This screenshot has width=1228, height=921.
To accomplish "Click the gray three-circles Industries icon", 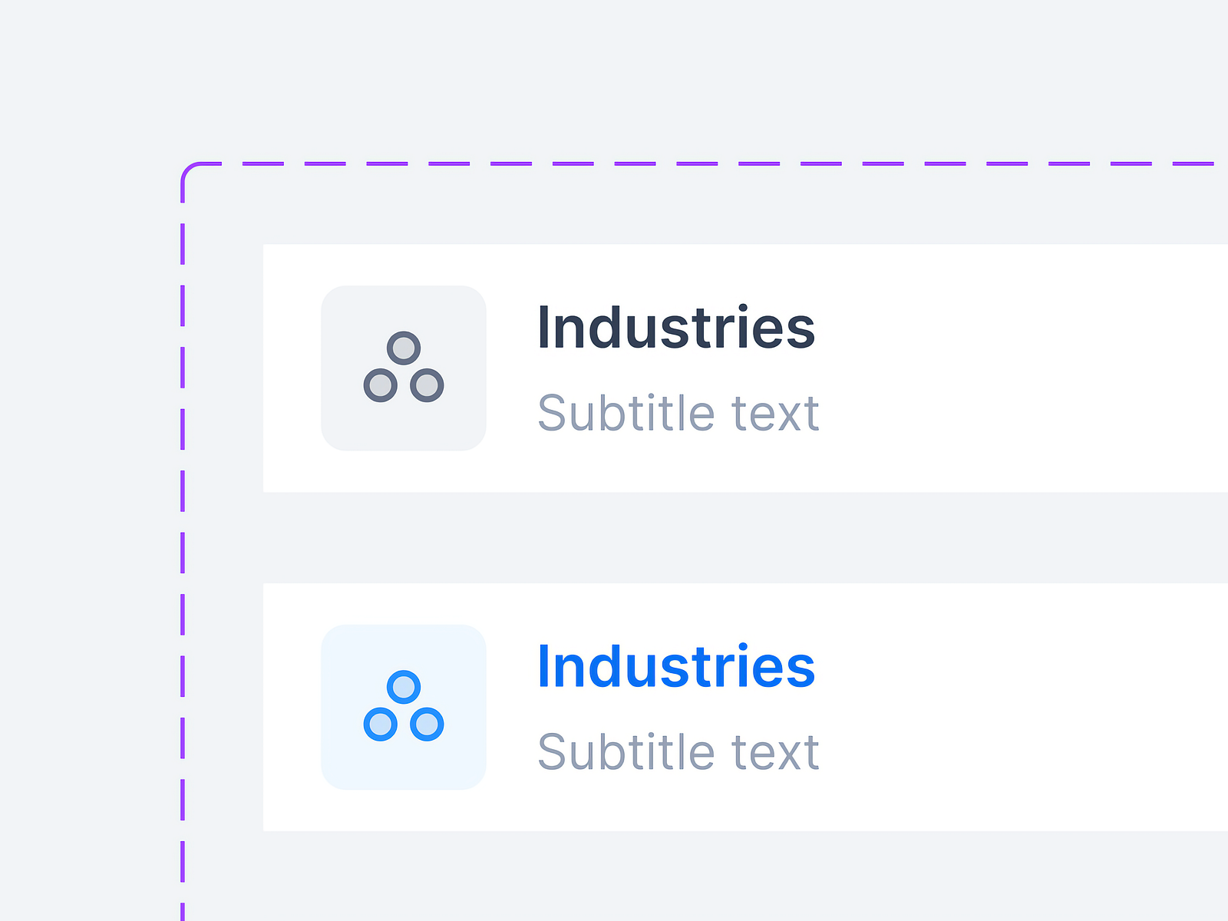I will (x=402, y=367).
